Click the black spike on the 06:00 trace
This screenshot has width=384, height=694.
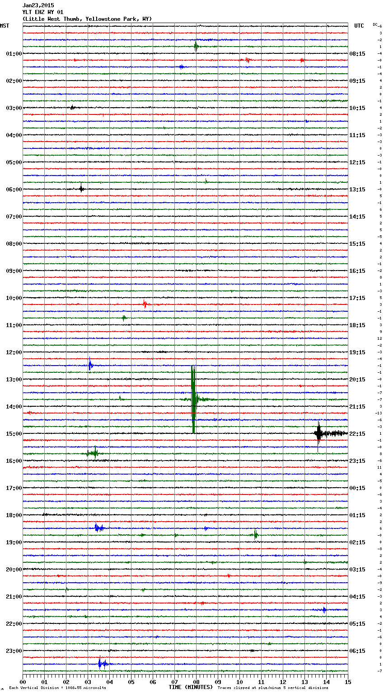[x=81, y=189]
